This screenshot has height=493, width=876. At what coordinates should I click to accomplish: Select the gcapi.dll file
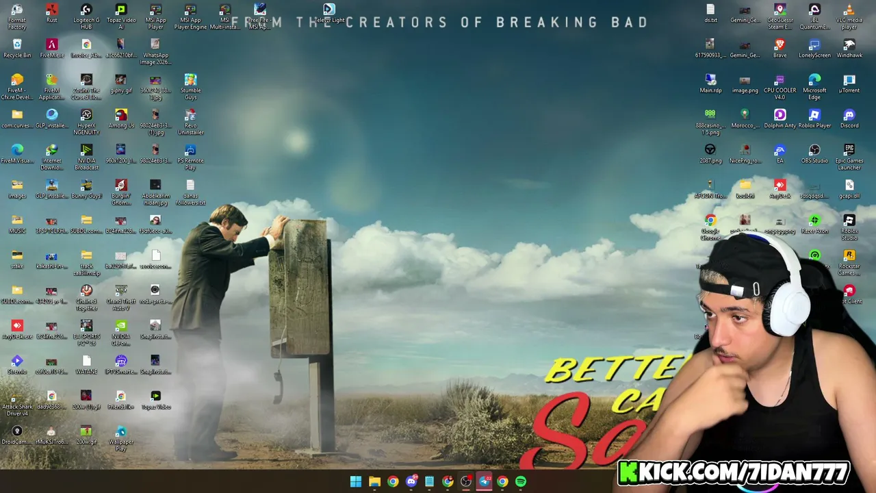(x=849, y=189)
